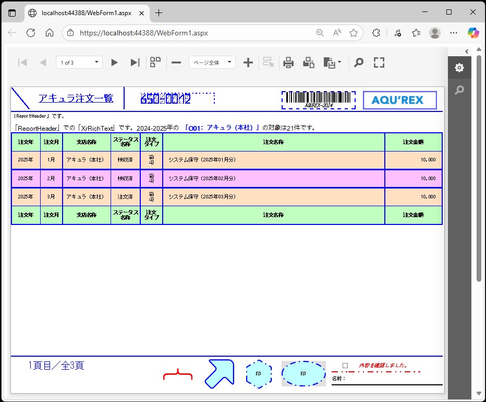Viewport: 486px width, 402px height.
Task: Open the page number dropdown '1 of 3'
Action: (79, 62)
